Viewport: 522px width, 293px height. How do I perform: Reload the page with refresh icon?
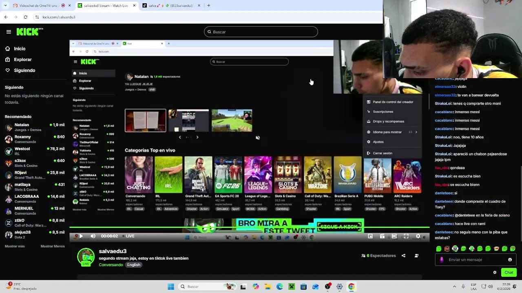25,17
